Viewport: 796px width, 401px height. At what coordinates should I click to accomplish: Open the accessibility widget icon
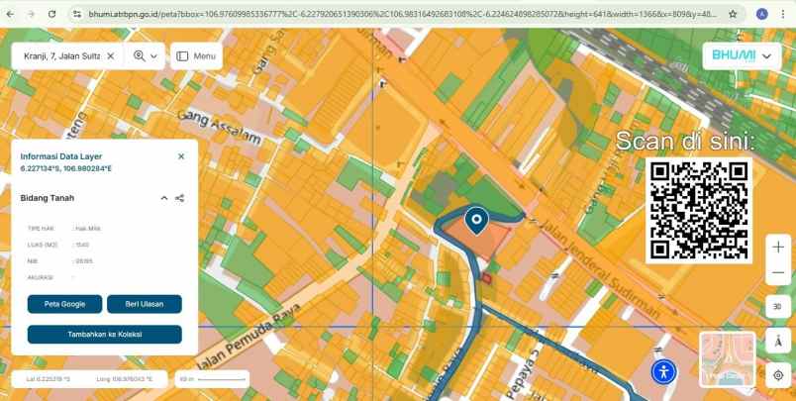(664, 372)
